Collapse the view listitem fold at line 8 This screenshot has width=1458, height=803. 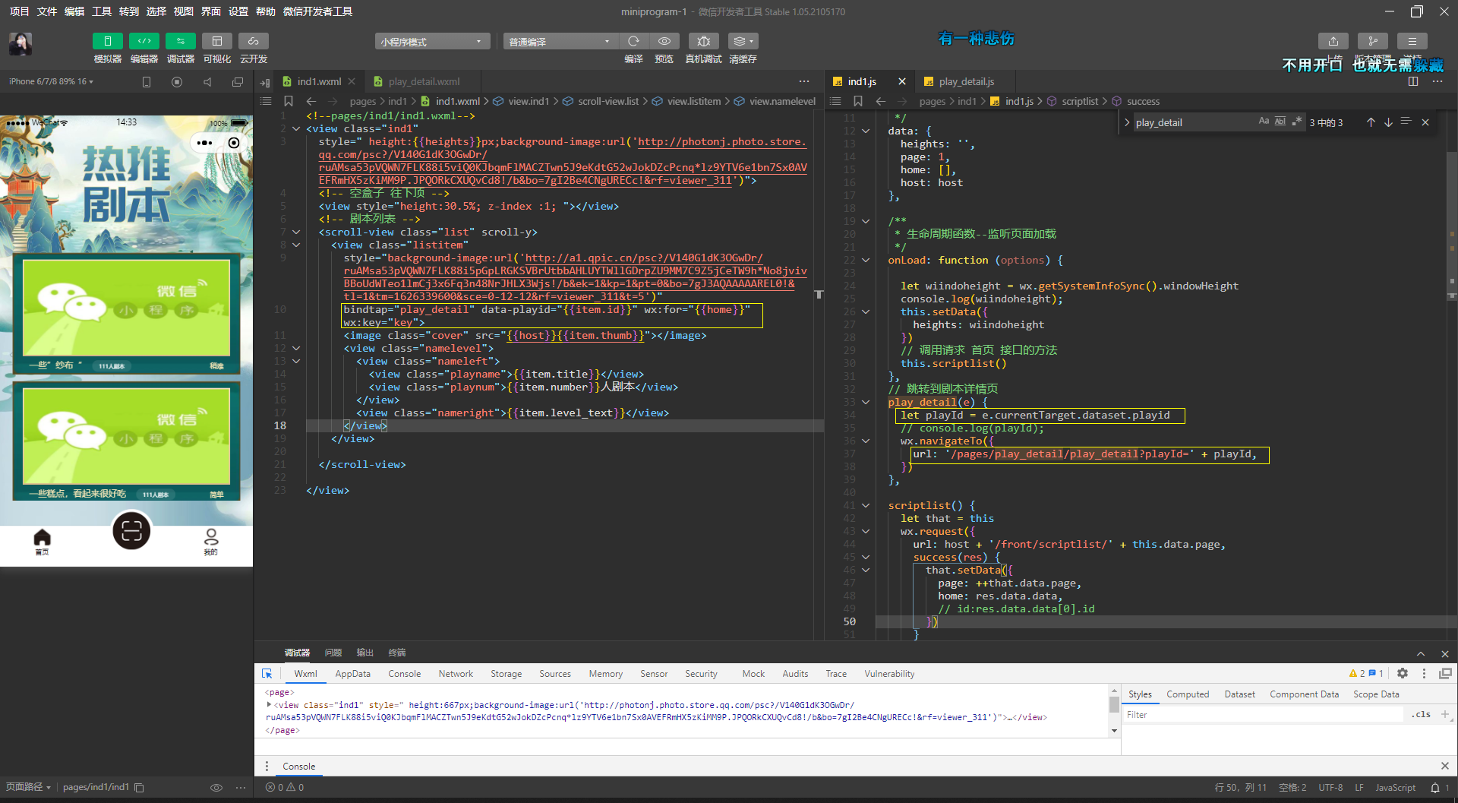(x=296, y=245)
